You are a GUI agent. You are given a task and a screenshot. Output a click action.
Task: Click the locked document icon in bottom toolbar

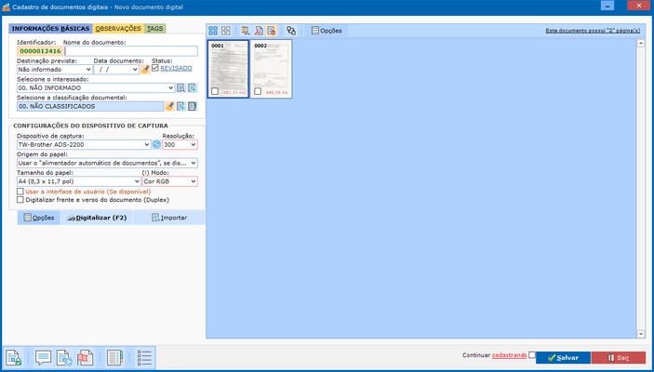13,358
